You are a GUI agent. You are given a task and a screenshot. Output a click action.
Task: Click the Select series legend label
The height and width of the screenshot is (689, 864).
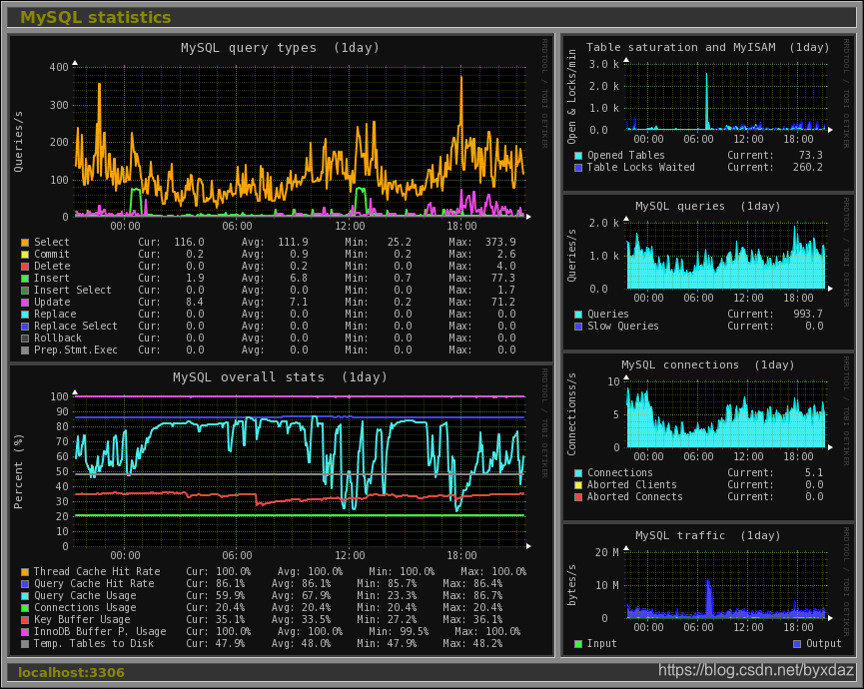(52, 243)
